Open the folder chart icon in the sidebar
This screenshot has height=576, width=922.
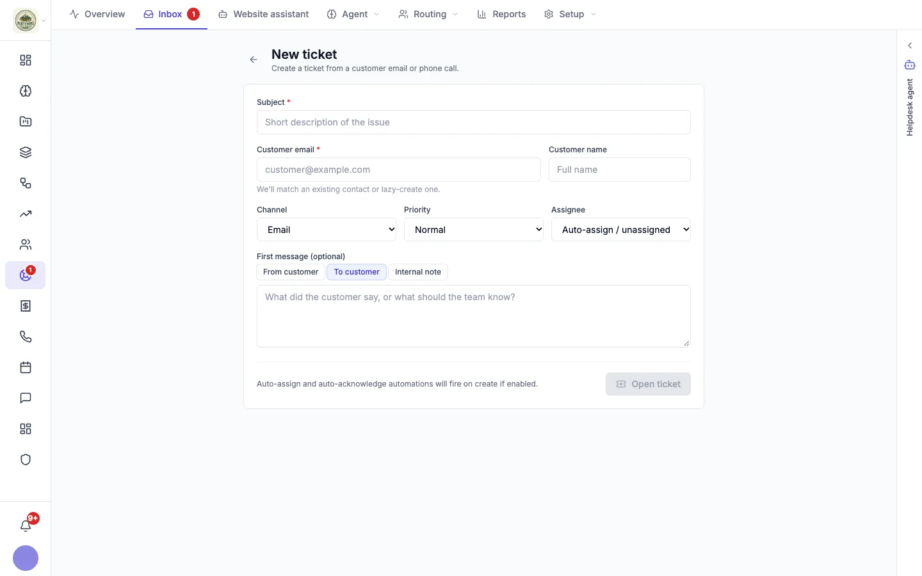pyautogui.click(x=26, y=122)
